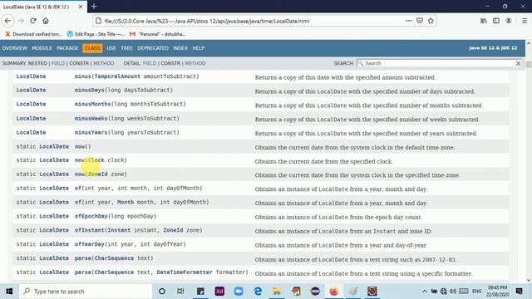Open the Clock parameter type link
Screen dimensions: 532x299
(96, 160)
